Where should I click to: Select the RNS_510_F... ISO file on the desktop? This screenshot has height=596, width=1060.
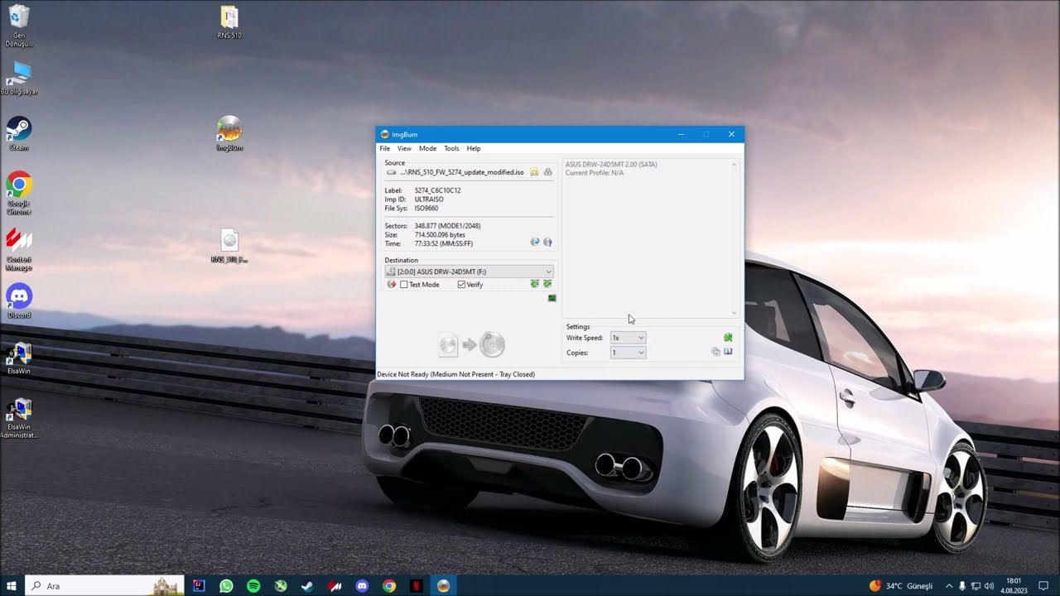click(x=229, y=246)
